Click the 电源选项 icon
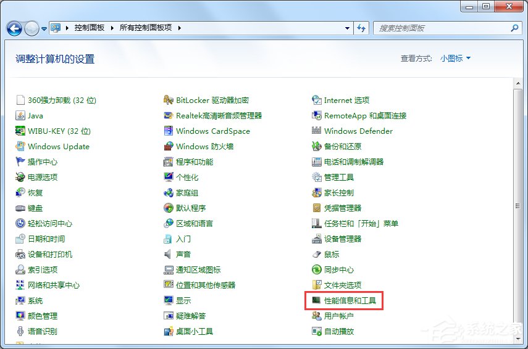The height and width of the screenshot is (349, 528). (x=20, y=177)
